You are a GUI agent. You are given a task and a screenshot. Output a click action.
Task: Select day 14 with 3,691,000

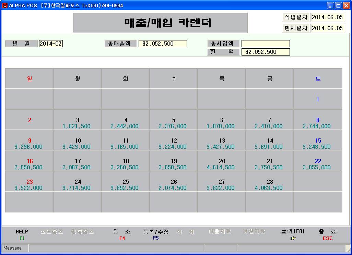pyautogui.click(x=269, y=141)
